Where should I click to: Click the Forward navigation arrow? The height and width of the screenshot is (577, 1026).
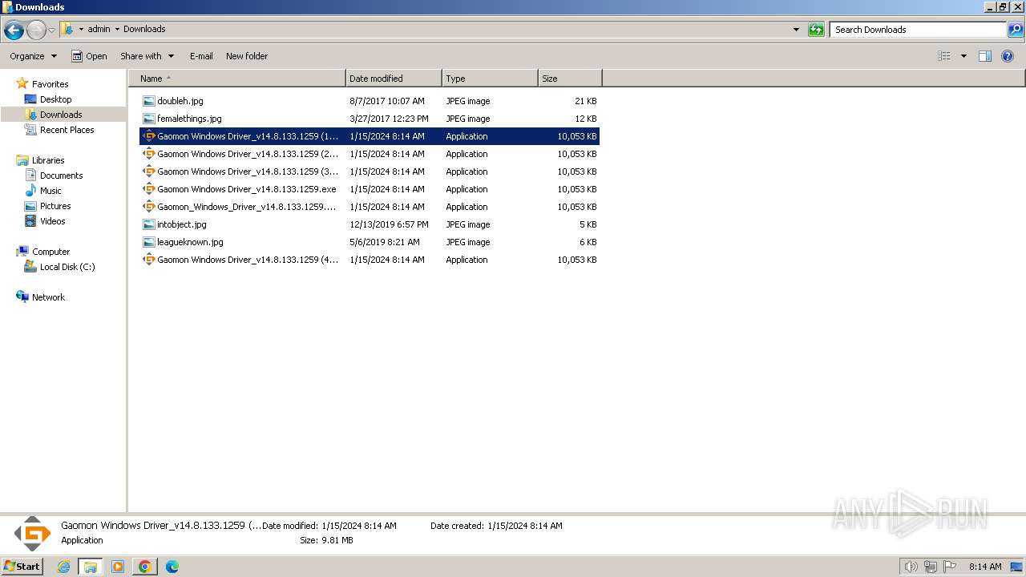tap(36, 30)
